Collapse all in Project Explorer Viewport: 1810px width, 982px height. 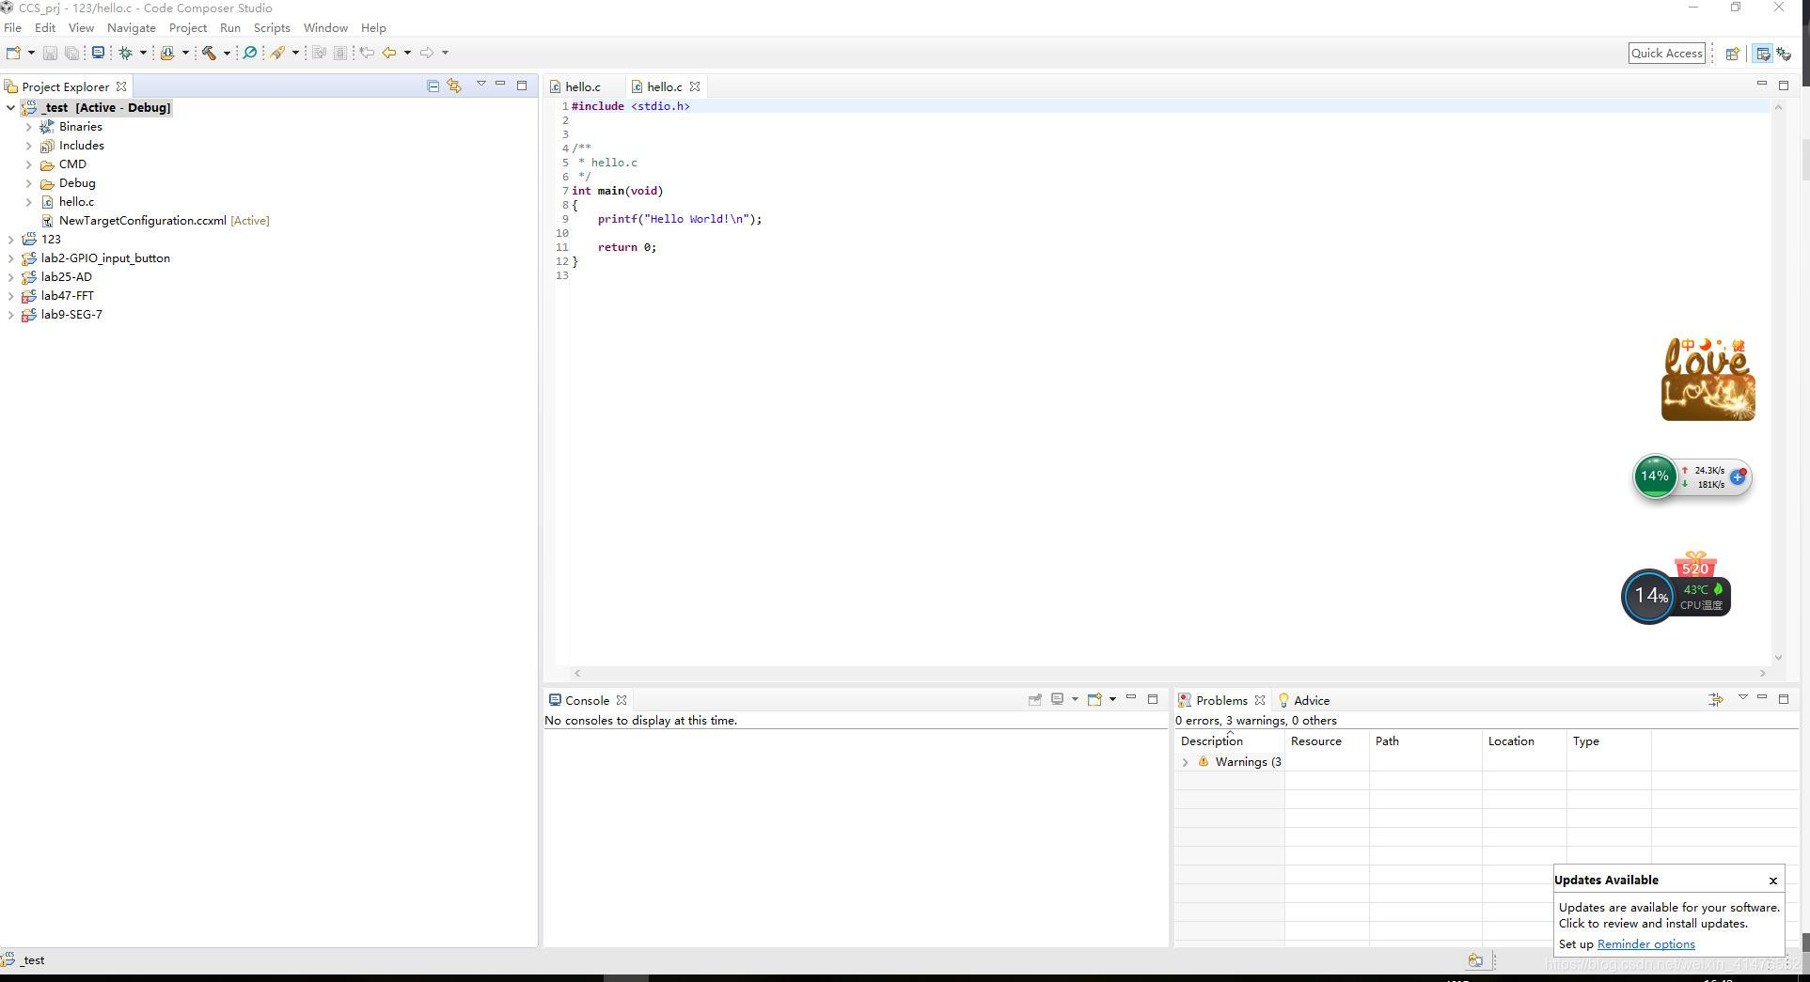pyautogui.click(x=433, y=86)
